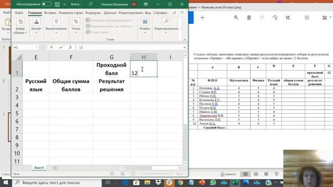The image size is (333, 187).
Task: Open the Windows Start button
Action: [x=6, y=182]
